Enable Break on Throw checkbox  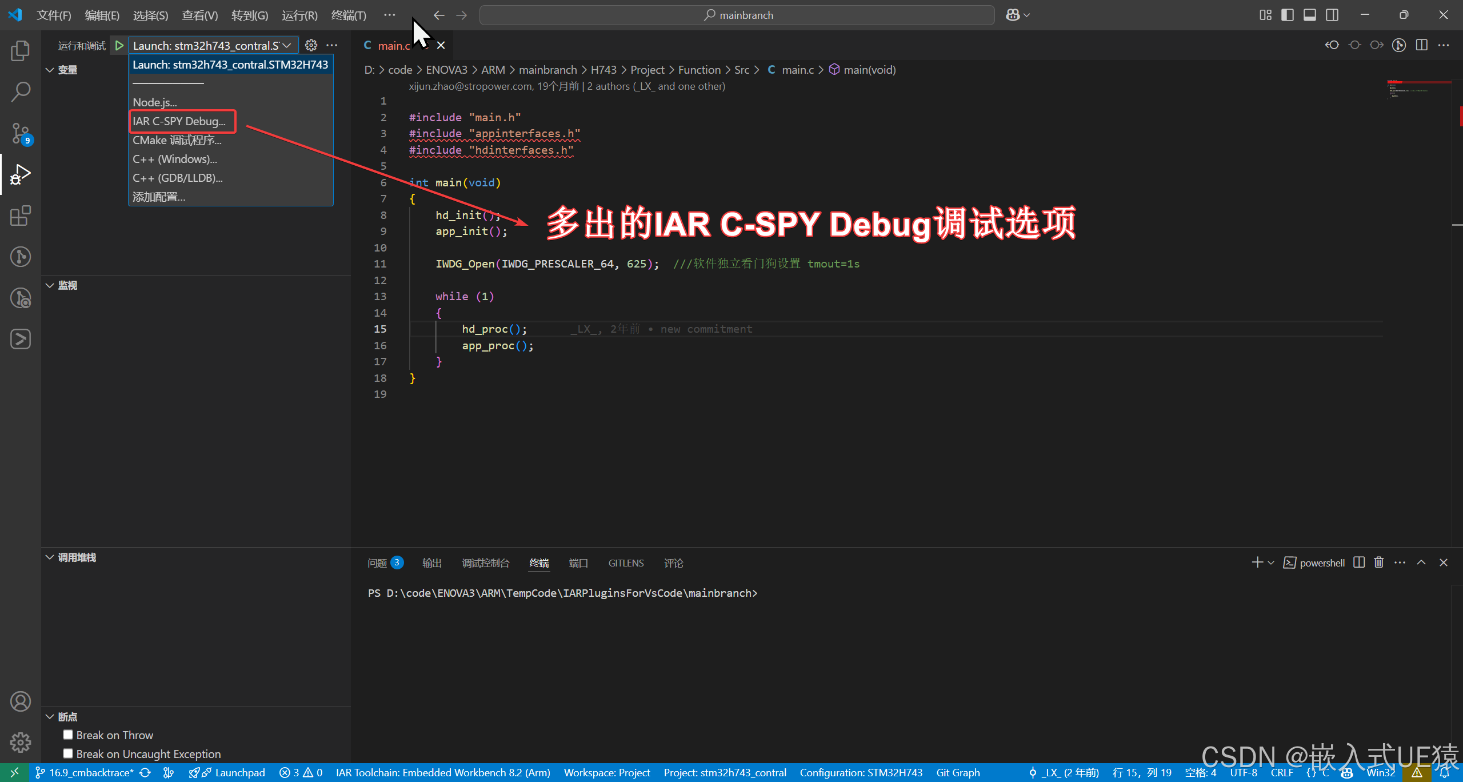[x=68, y=735]
